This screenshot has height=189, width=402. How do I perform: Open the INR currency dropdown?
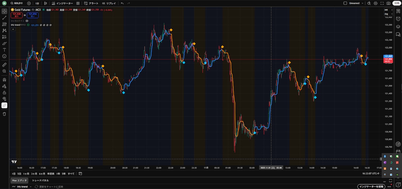point(388,10)
